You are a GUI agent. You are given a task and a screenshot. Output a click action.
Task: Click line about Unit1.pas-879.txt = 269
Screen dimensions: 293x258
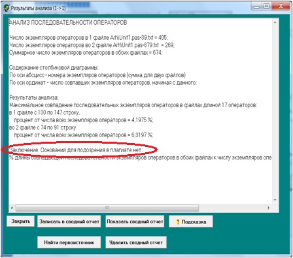tap(92, 45)
